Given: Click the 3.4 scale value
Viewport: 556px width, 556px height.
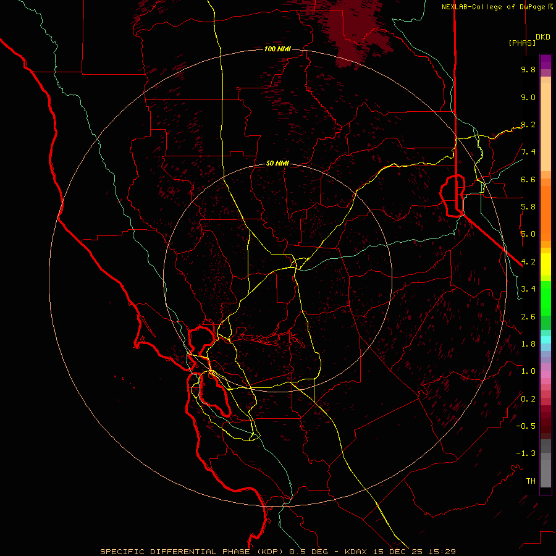Looking at the screenshot, I should pos(528,289).
